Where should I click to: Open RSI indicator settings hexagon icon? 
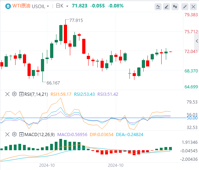click(x=14, y=94)
